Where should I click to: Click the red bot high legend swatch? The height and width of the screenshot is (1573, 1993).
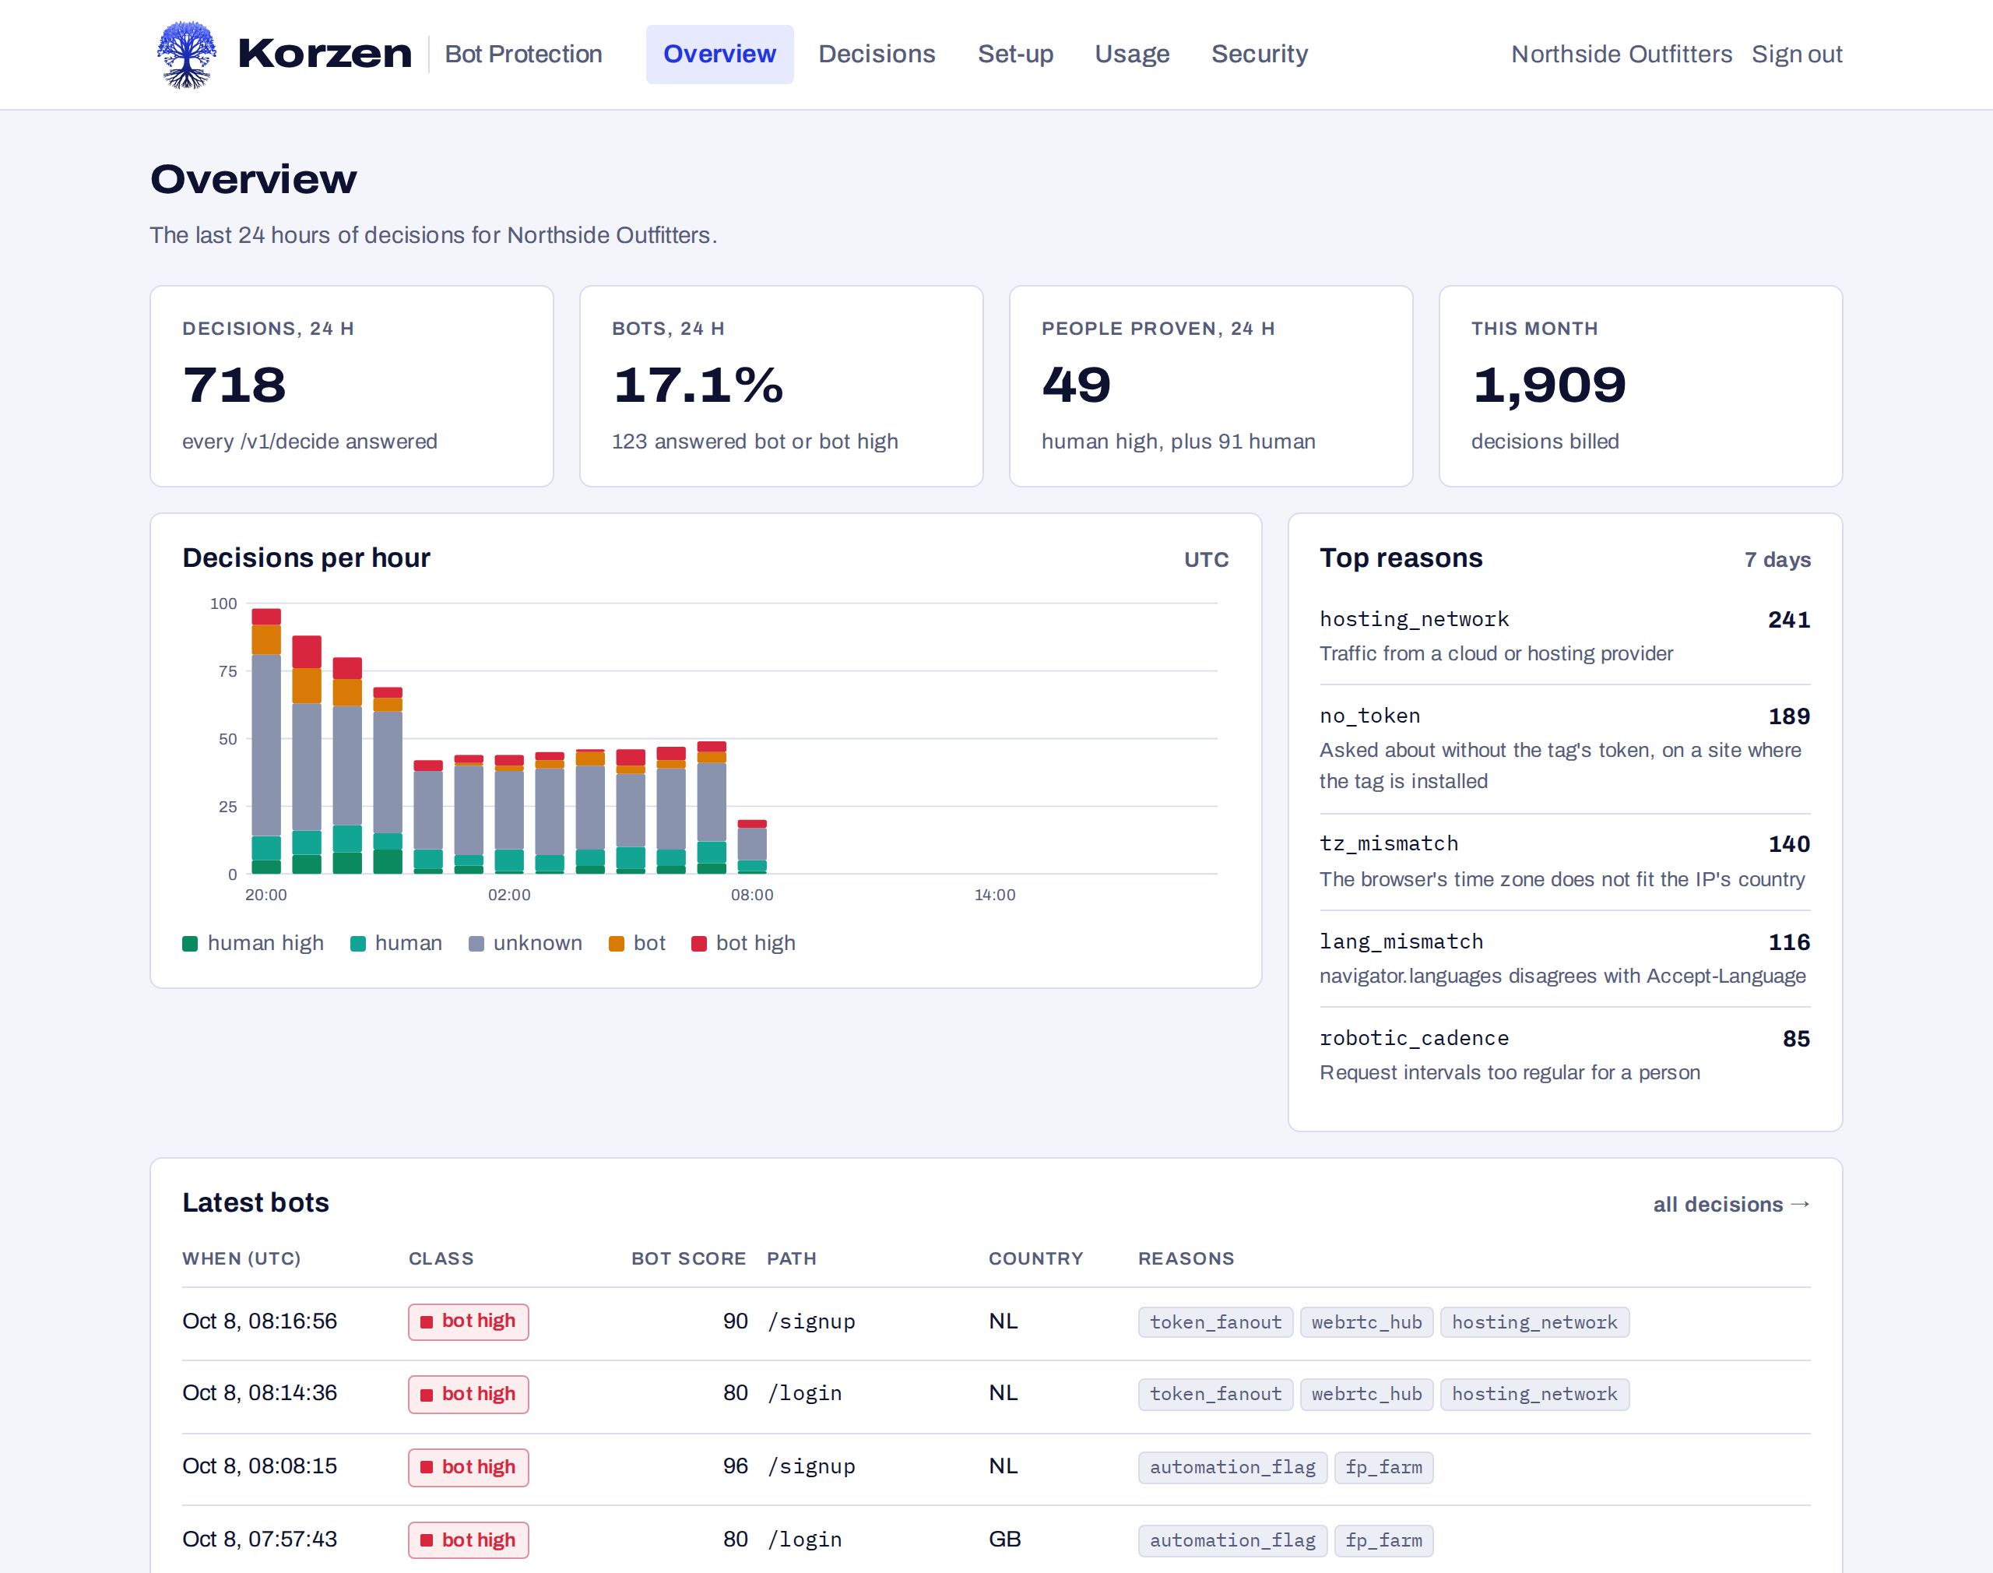698,943
